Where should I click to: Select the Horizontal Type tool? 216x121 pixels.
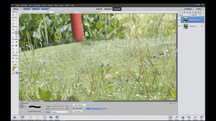pyautogui.click(x=13, y=52)
